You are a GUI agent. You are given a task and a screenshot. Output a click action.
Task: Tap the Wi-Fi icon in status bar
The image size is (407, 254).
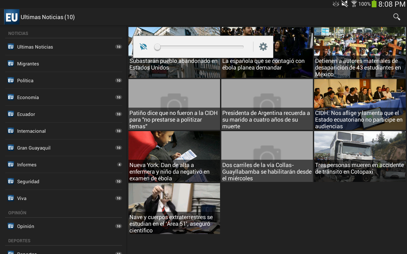[x=354, y=4]
